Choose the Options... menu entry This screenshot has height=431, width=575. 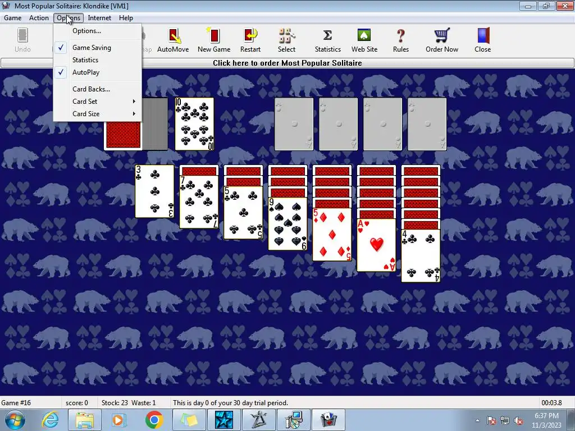[x=98, y=31]
